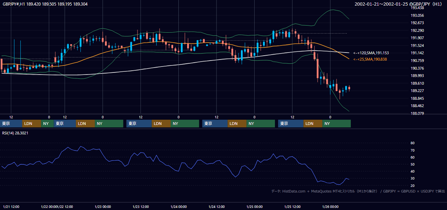Click price axis value 193.056

pyautogui.click(x=417, y=15)
